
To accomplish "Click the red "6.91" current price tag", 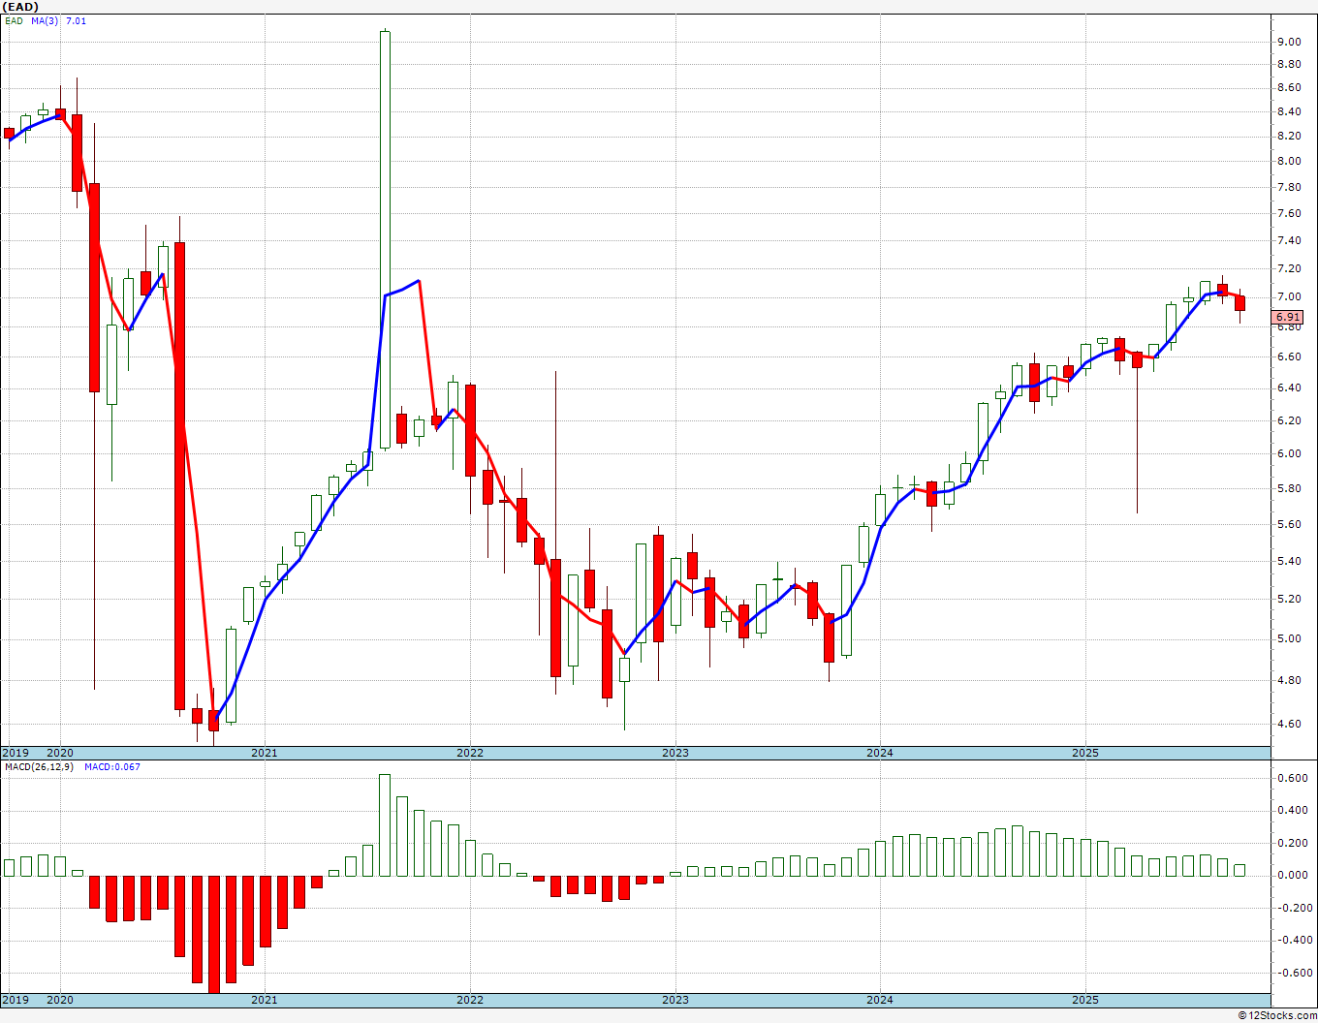I will tap(1288, 317).
